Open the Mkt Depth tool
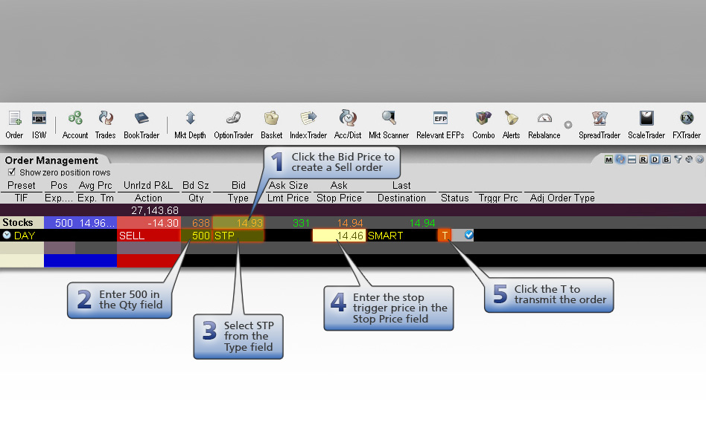The image size is (706, 431). point(190,125)
